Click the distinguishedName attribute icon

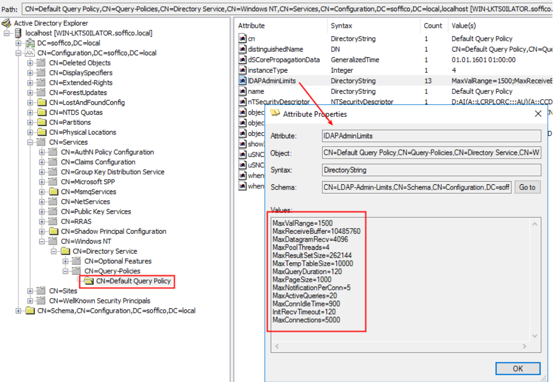tap(242, 49)
